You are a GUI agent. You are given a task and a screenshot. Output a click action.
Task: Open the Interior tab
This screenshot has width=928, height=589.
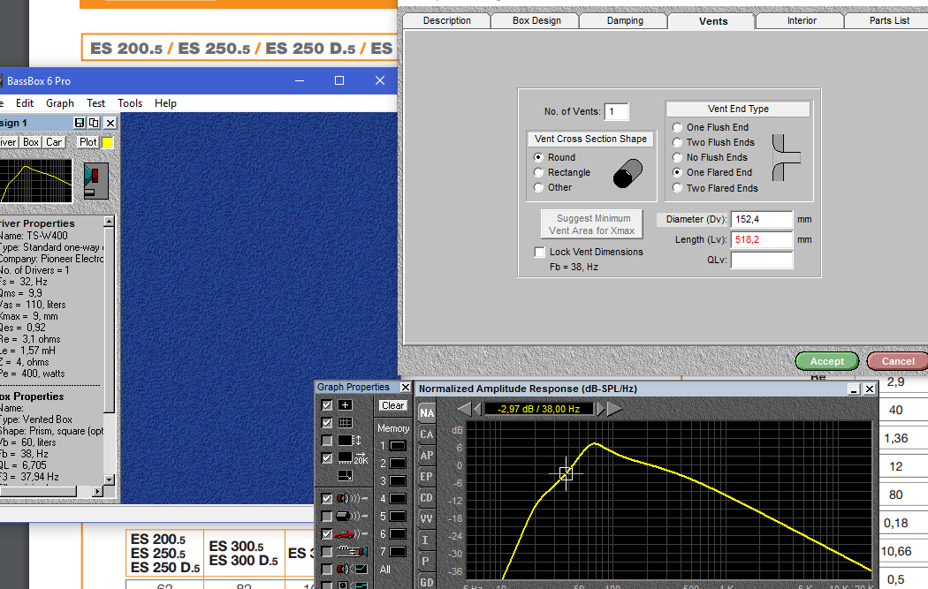click(802, 20)
